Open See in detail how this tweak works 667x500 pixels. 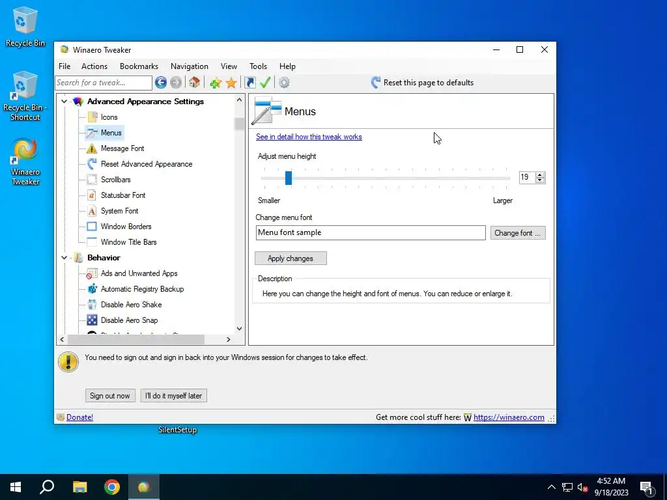tap(309, 137)
